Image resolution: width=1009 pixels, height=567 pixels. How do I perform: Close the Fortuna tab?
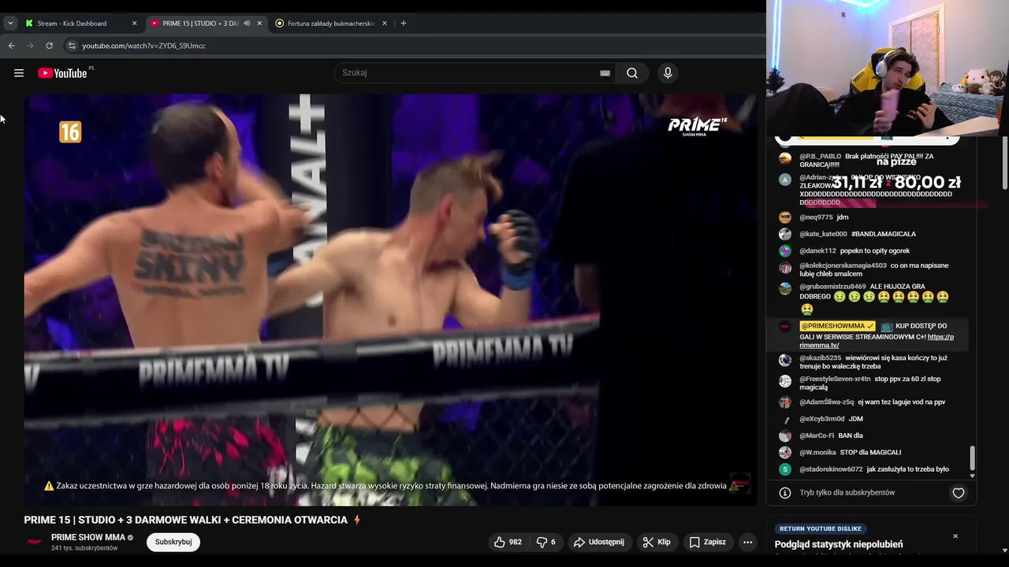[x=385, y=23]
